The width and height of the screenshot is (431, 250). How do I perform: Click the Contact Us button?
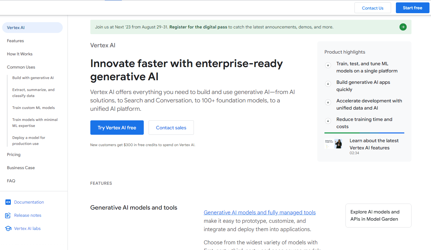tap(373, 8)
